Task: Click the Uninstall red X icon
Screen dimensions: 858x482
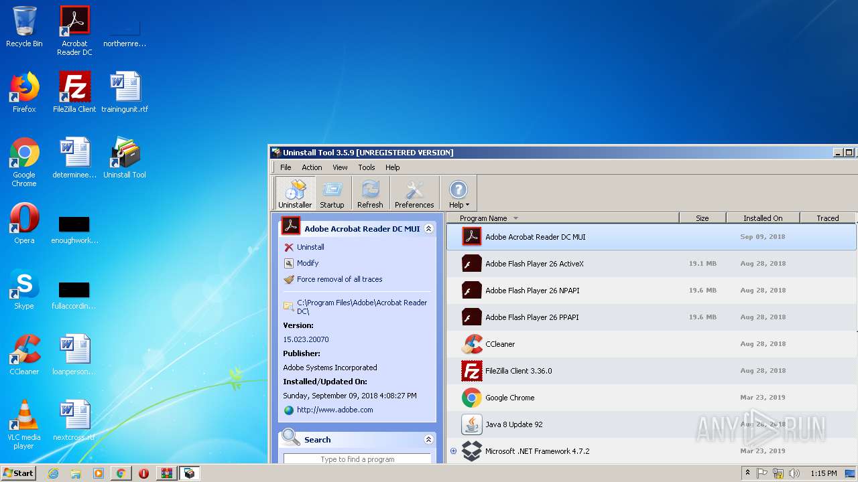Action: [x=289, y=247]
